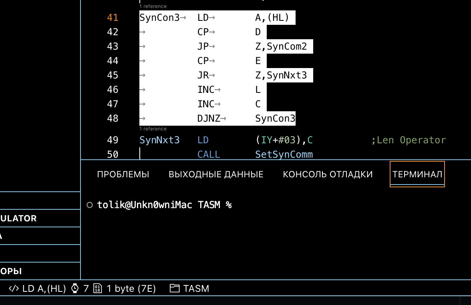
Task: Click the "1 reference" lens above line 41
Action: (x=153, y=6)
